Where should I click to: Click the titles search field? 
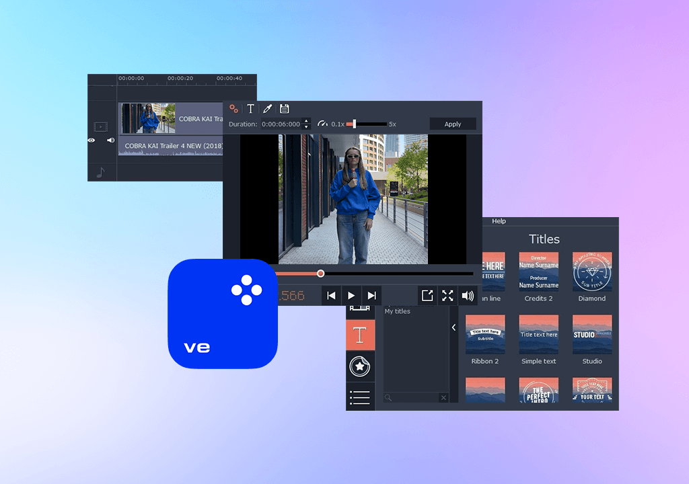tap(411, 397)
